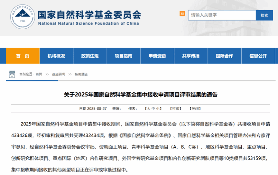This screenshot has height=175, width=278.
Task: Click into the keyword search input field
Action: pyautogui.click(x=222, y=15)
